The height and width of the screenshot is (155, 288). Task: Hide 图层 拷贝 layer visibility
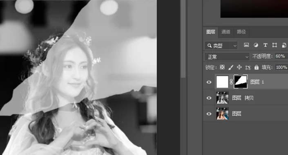tap(209, 98)
